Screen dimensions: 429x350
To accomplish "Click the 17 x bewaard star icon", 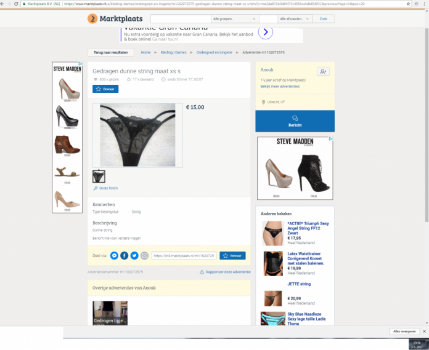I will [129, 79].
